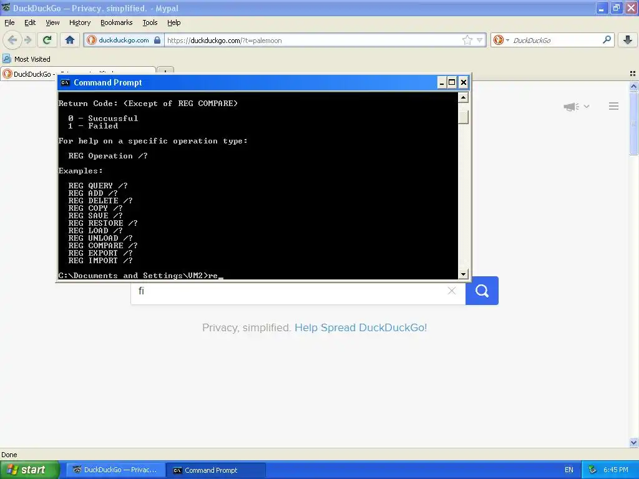Expand the chevron beside the megaphone
This screenshot has height=479, width=639.
pyautogui.click(x=587, y=106)
